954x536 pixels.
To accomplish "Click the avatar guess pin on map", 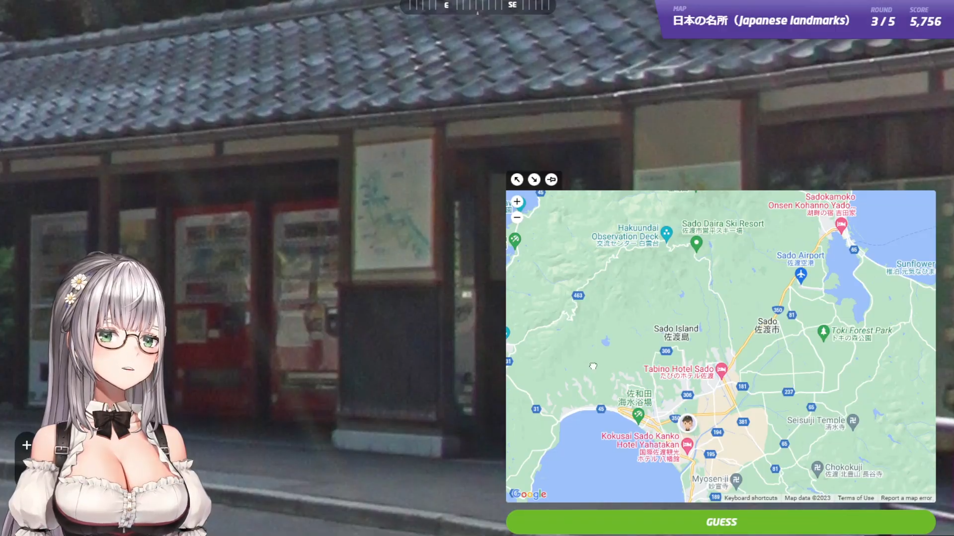I will pos(687,423).
